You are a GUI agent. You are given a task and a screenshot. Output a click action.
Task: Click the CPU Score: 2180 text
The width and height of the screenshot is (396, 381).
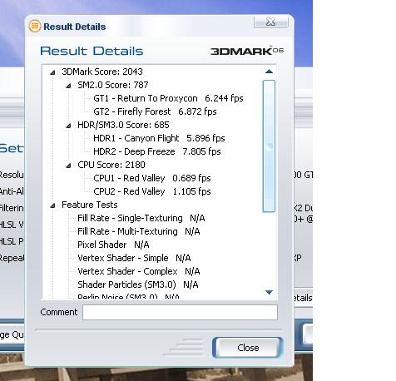click(x=111, y=165)
